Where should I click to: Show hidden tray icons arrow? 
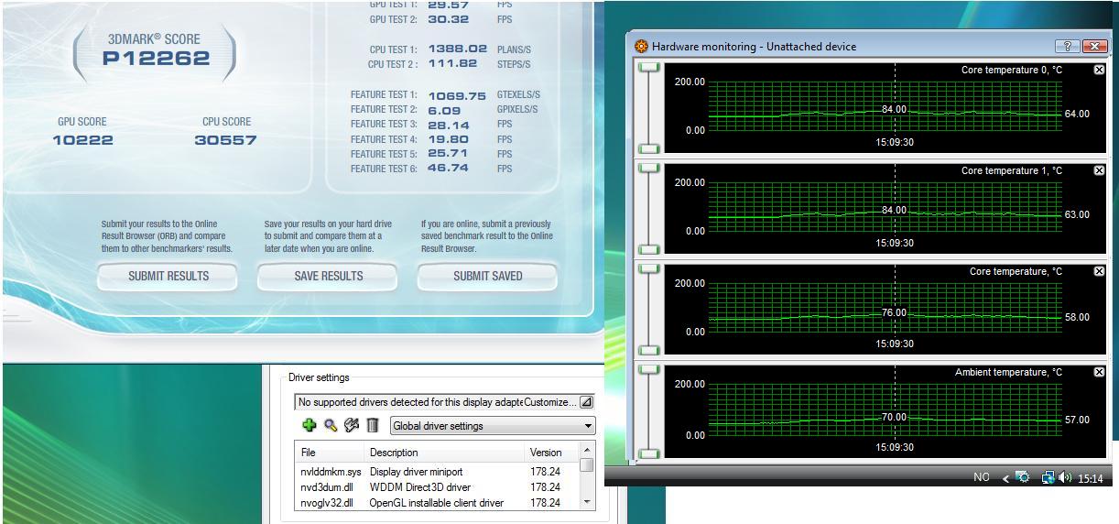point(1005,478)
